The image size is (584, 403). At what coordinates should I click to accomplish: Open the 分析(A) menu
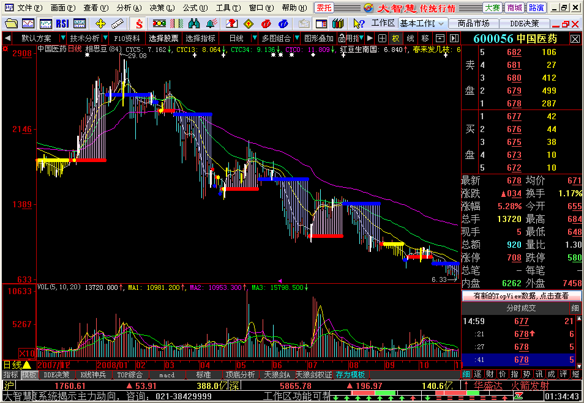[129, 8]
